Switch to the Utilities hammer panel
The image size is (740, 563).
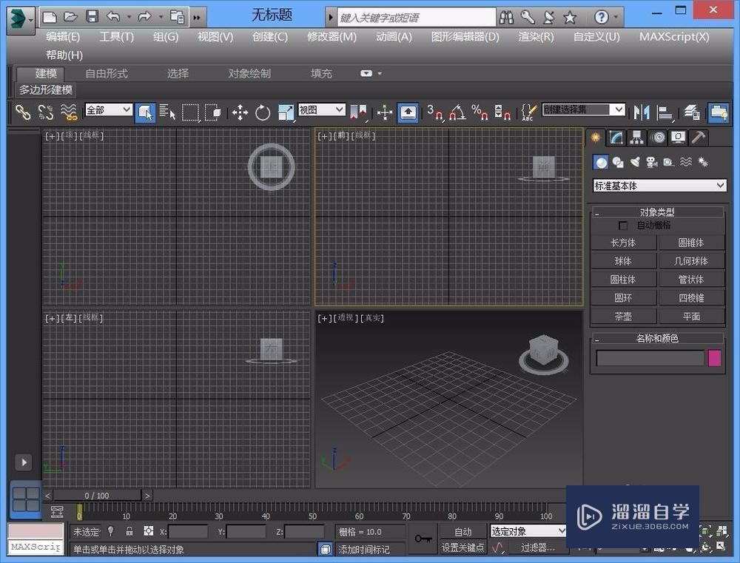coord(698,138)
